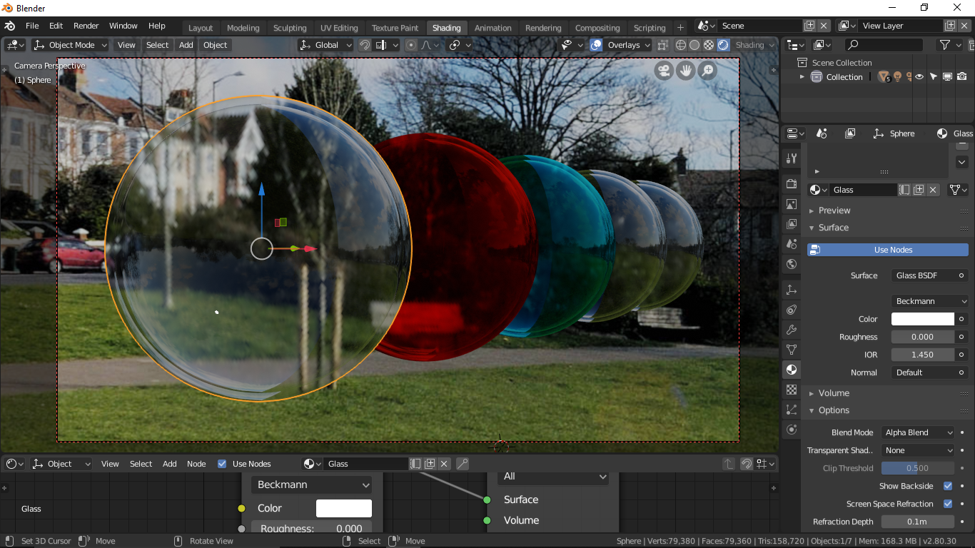Switch to solid viewport shading

pos(694,45)
